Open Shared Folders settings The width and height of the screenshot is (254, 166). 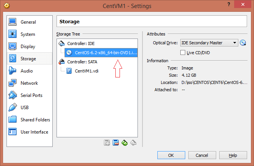point(35,120)
